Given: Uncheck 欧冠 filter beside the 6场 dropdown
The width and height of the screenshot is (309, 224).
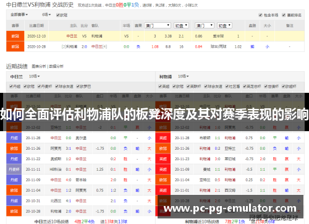Looking at the screenshot, I should pyautogui.click(x=58, y=15).
